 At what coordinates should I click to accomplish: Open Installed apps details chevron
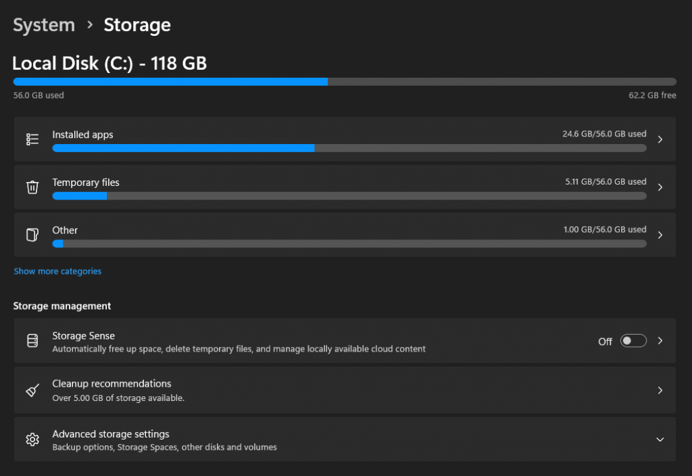(x=660, y=139)
